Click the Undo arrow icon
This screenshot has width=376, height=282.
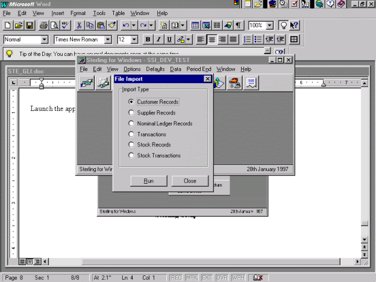click(x=126, y=25)
